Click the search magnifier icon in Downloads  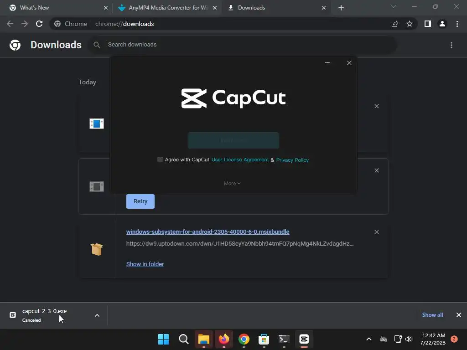click(97, 45)
